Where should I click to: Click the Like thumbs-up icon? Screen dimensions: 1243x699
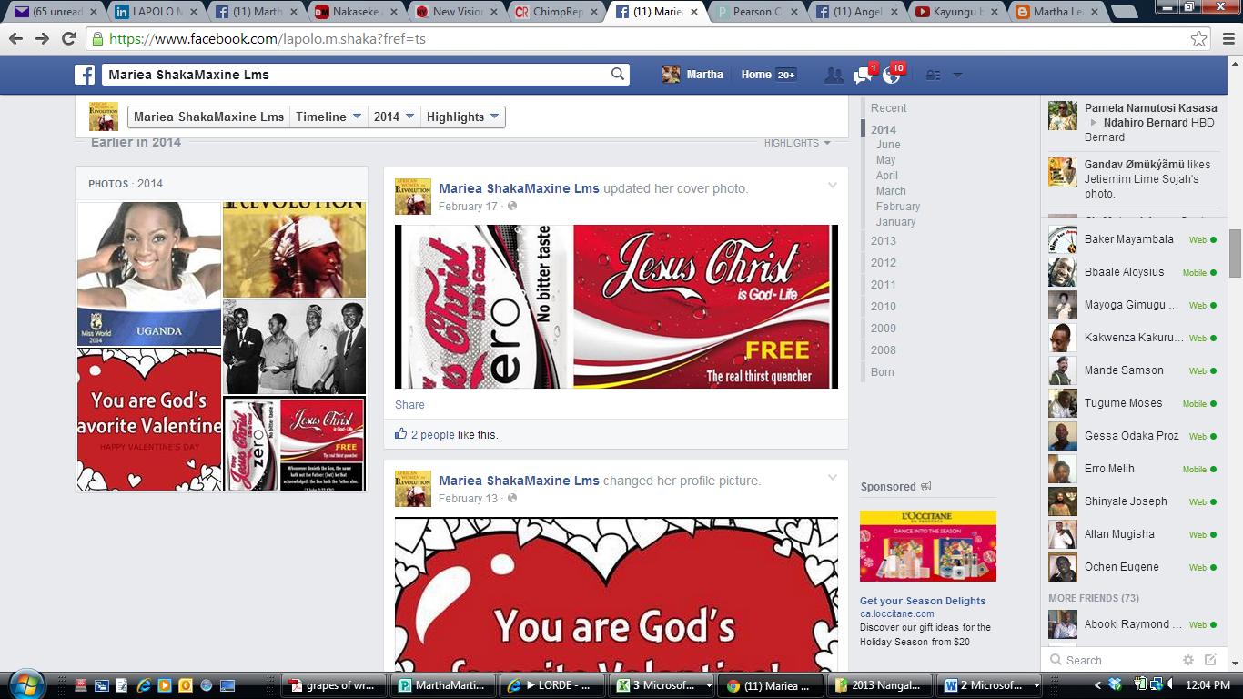tap(401, 434)
